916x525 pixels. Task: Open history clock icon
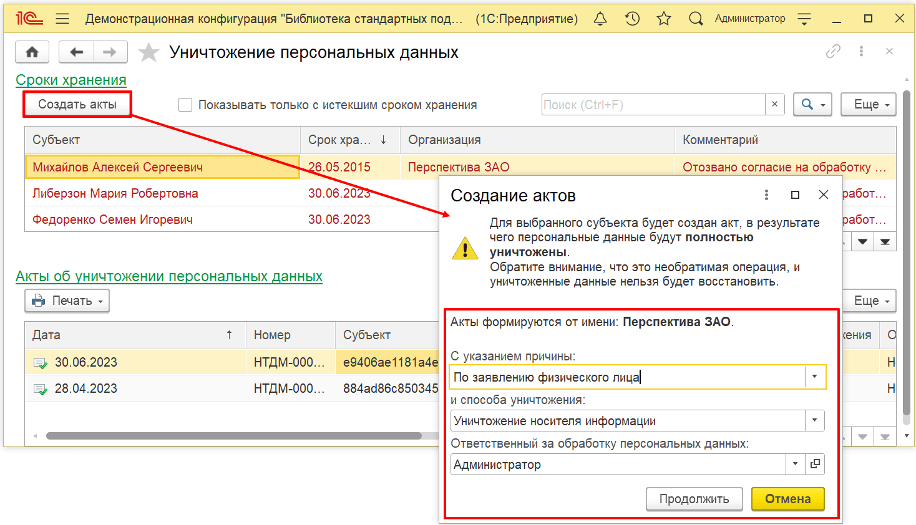(x=632, y=19)
